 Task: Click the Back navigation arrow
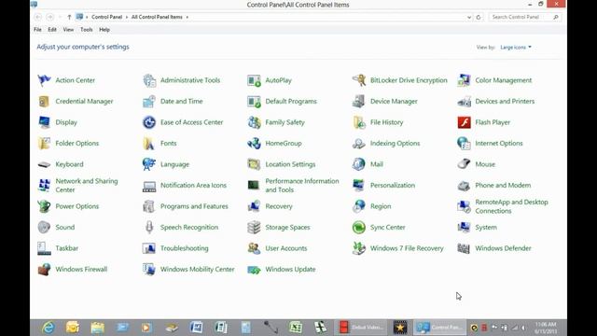pyautogui.click(x=38, y=17)
